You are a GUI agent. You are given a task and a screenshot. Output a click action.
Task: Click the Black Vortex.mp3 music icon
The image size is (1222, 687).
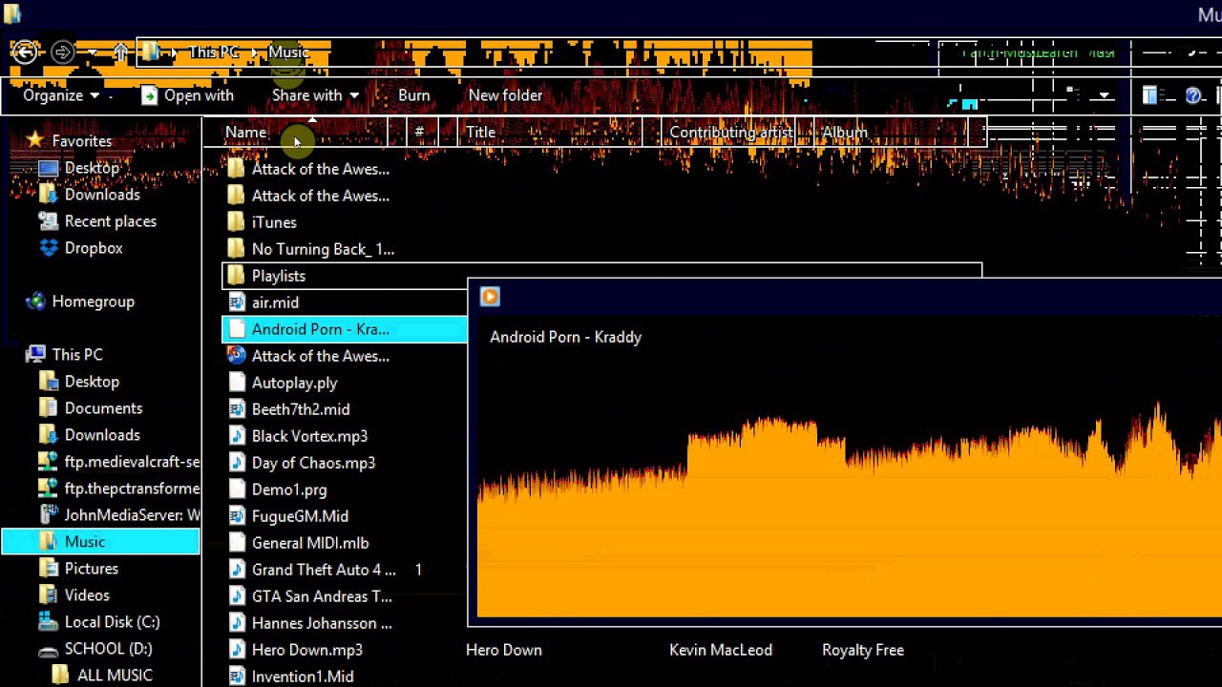(237, 436)
